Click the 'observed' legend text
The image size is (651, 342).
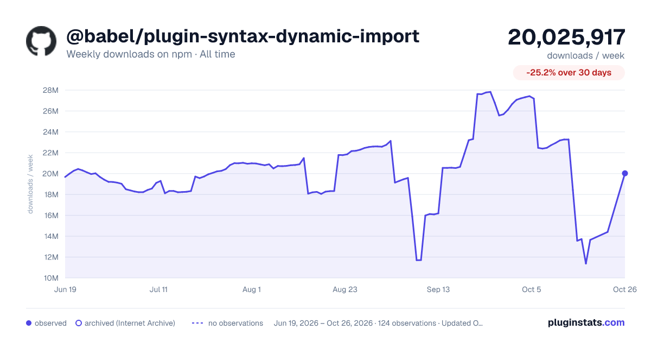tap(50, 323)
